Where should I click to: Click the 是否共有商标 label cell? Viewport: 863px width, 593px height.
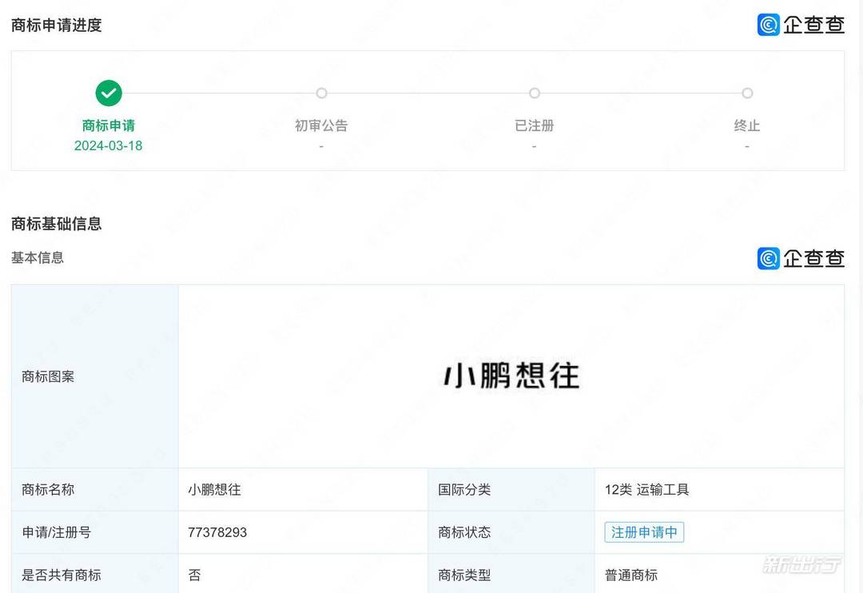(x=94, y=574)
